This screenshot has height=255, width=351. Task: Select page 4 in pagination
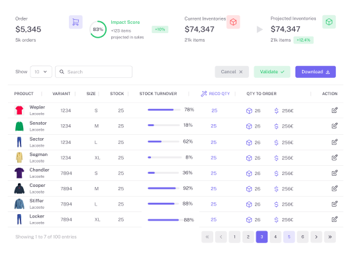(276, 237)
